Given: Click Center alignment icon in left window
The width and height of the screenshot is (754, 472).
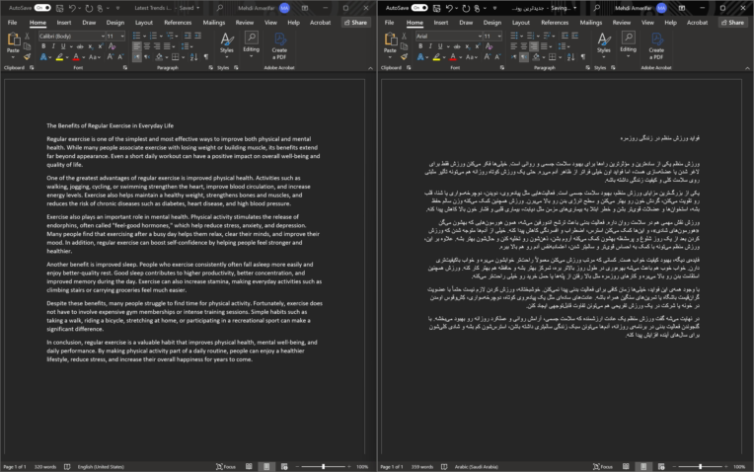Looking at the screenshot, I should (x=147, y=46).
